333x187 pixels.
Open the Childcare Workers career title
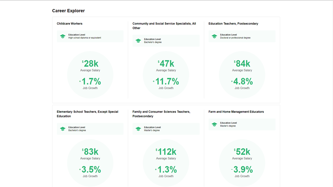(69, 23)
